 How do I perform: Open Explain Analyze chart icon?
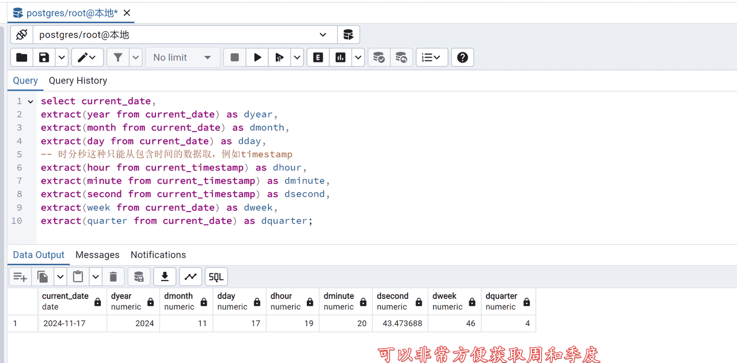340,58
